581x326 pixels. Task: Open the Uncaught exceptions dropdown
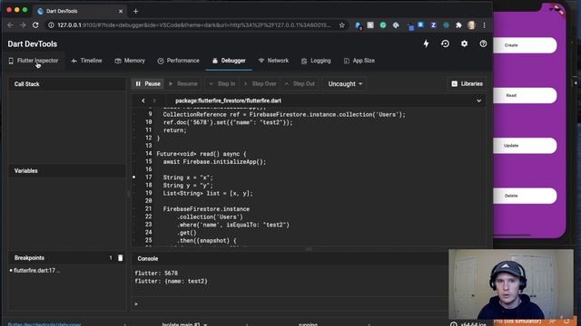345,84
